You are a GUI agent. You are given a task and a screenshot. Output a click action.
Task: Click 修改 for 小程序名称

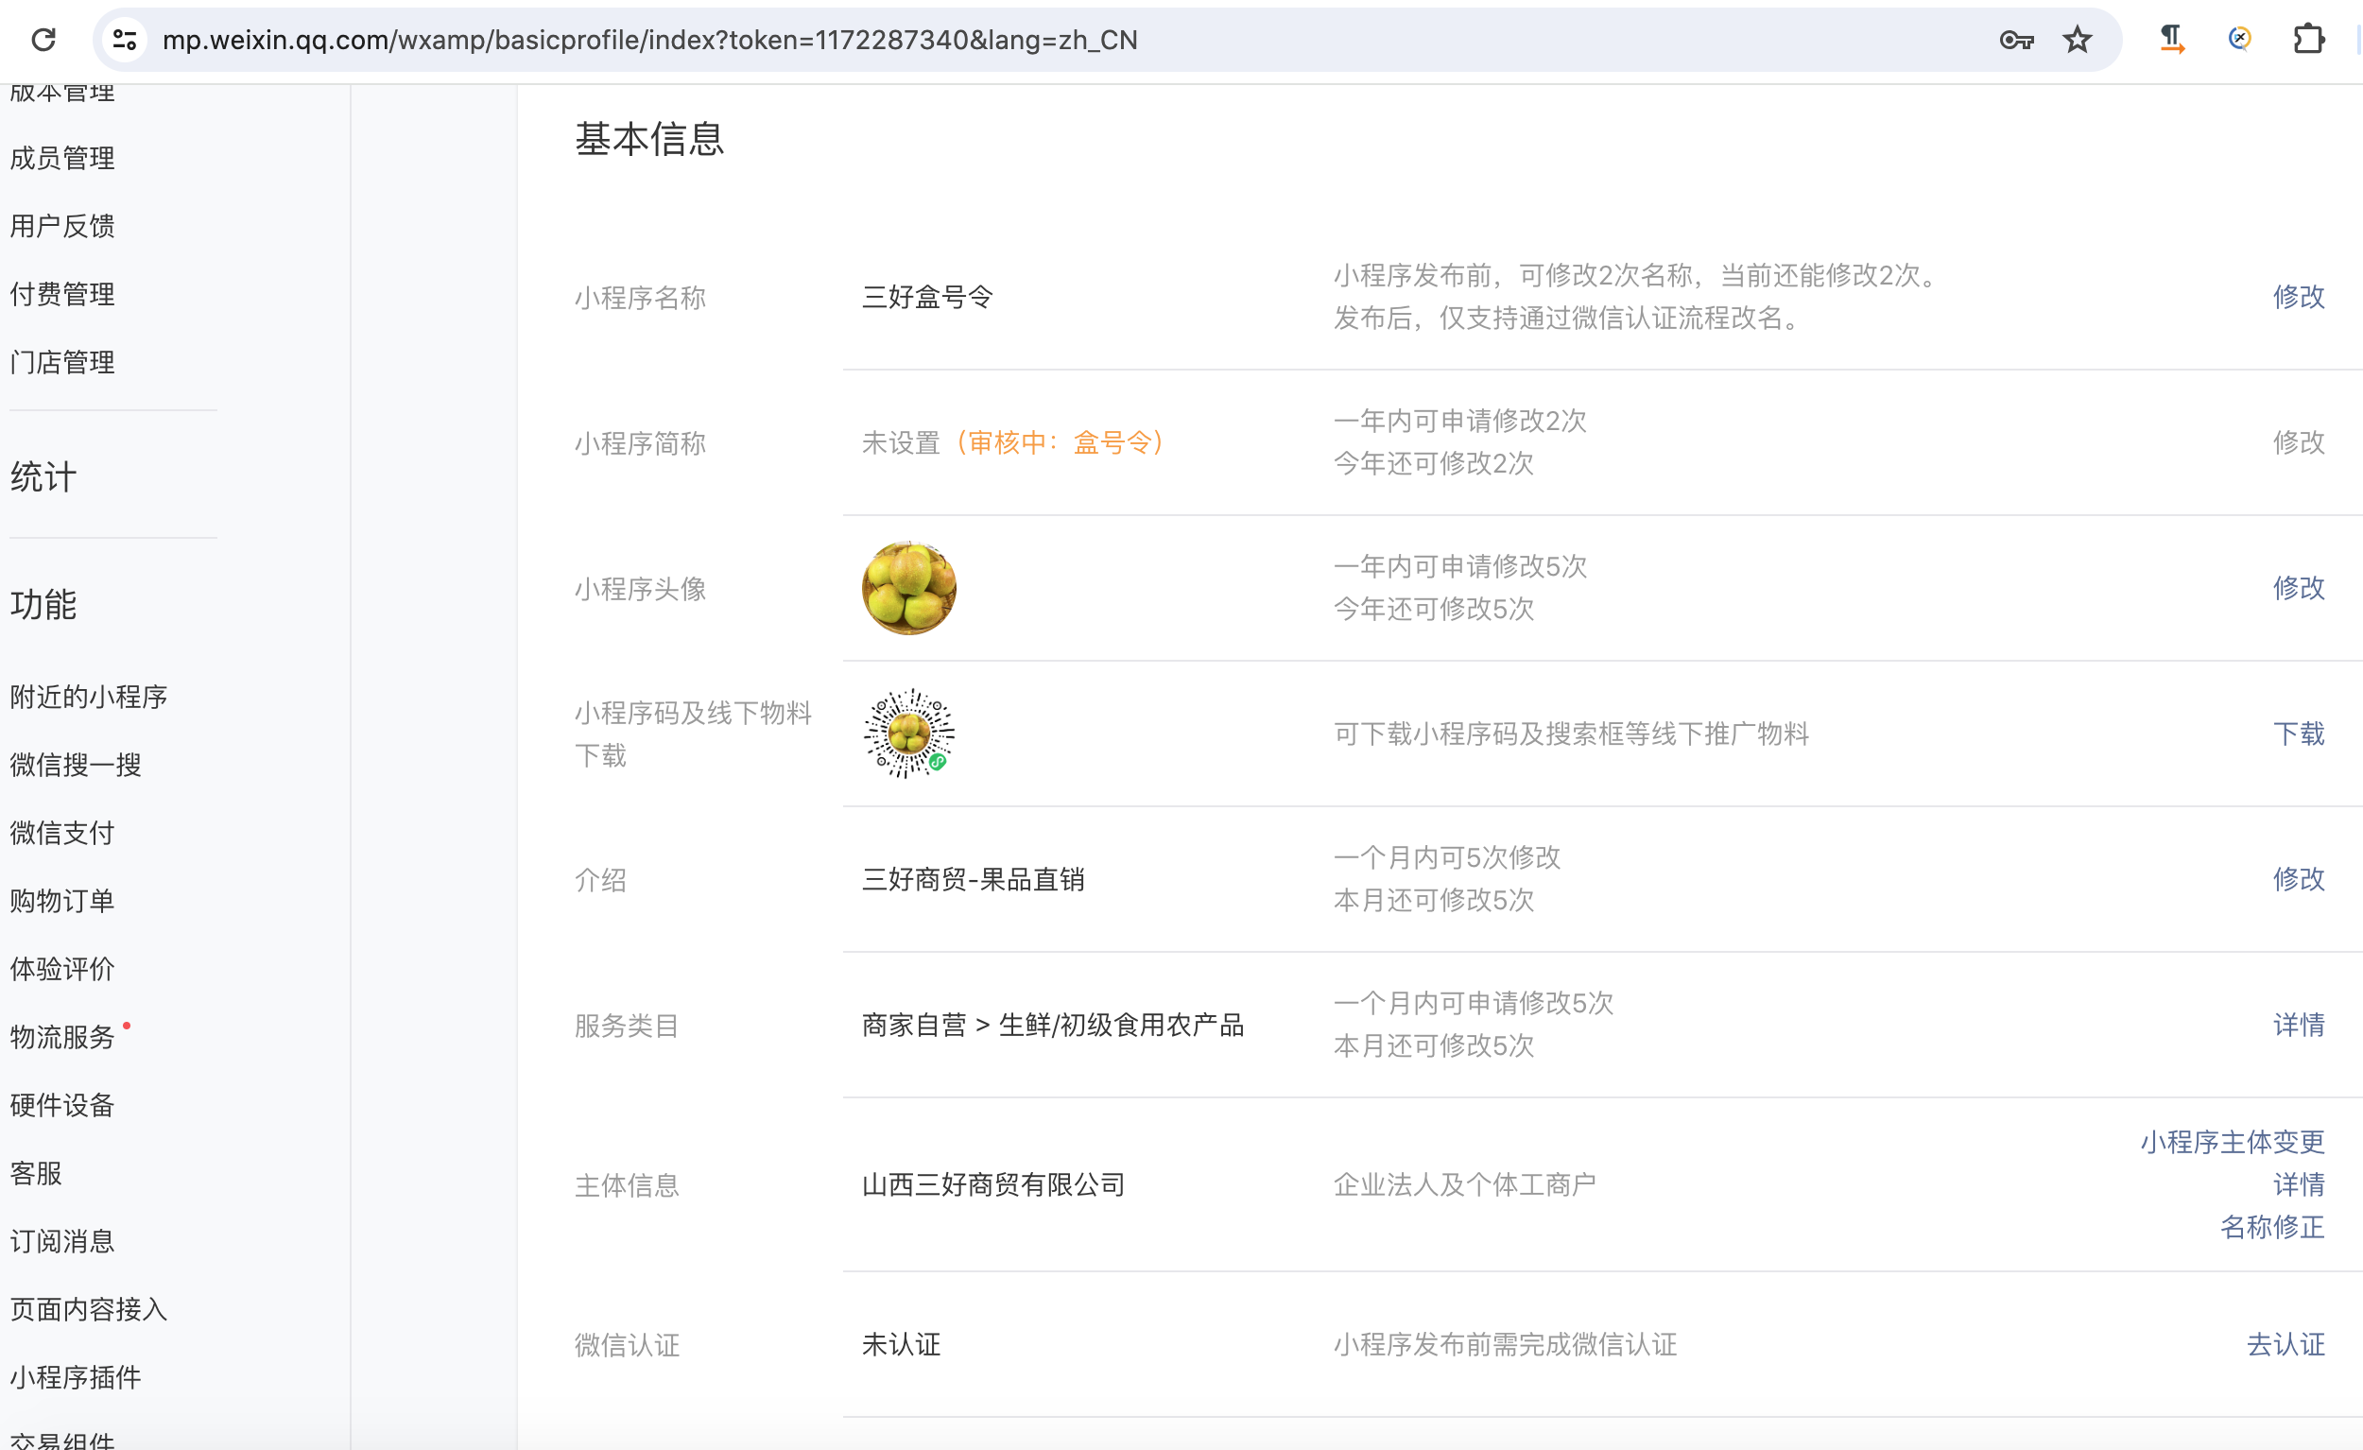(2298, 296)
